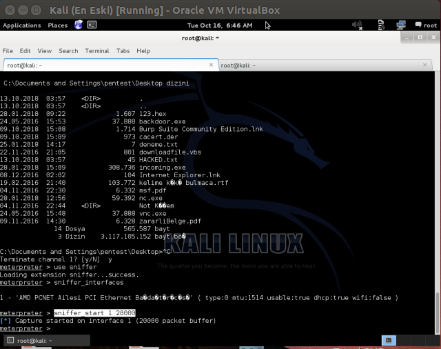Click the VirtualBox window minimize button
This screenshot has height=349, width=441.
point(23,10)
